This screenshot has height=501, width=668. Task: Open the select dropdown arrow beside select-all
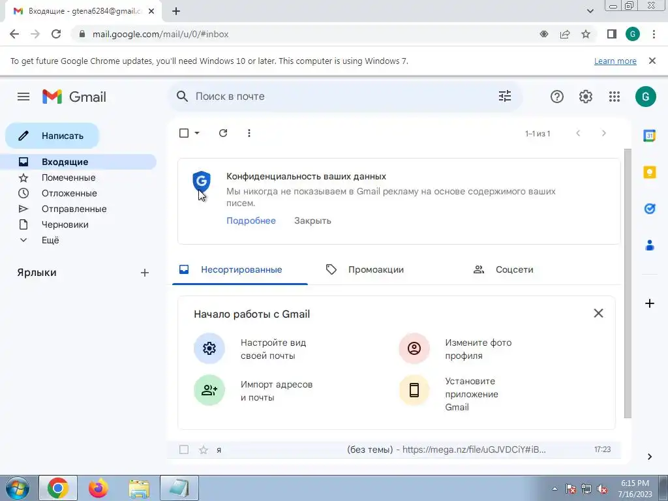tap(197, 133)
